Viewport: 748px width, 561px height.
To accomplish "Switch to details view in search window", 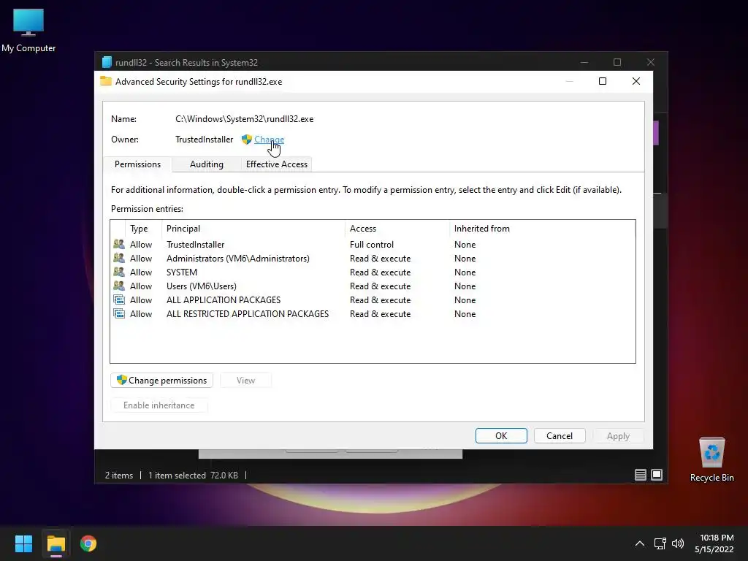I will (640, 475).
